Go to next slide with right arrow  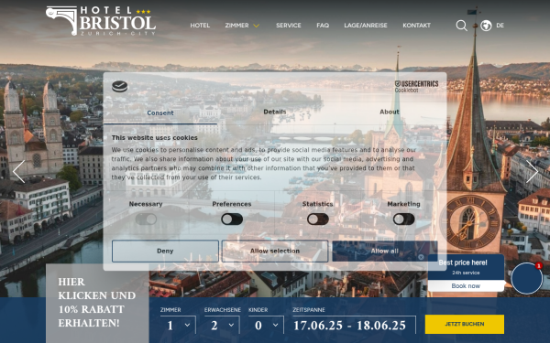tap(532, 172)
